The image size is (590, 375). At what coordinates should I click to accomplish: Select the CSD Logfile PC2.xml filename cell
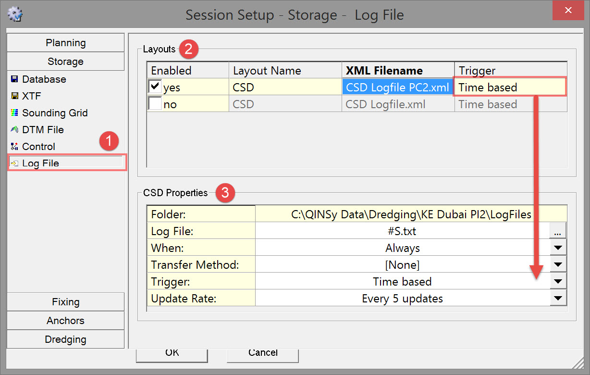tap(398, 87)
